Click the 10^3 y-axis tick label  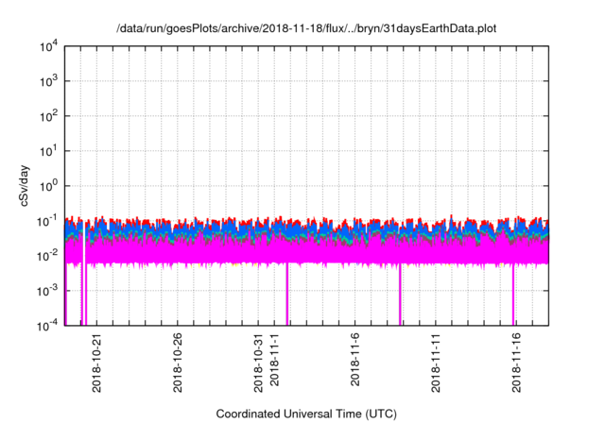pyautogui.click(x=48, y=81)
